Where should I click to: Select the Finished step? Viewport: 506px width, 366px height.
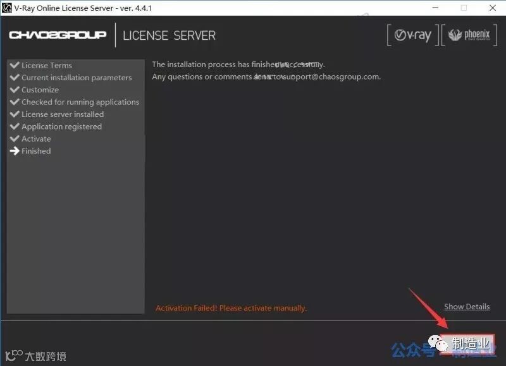36,151
